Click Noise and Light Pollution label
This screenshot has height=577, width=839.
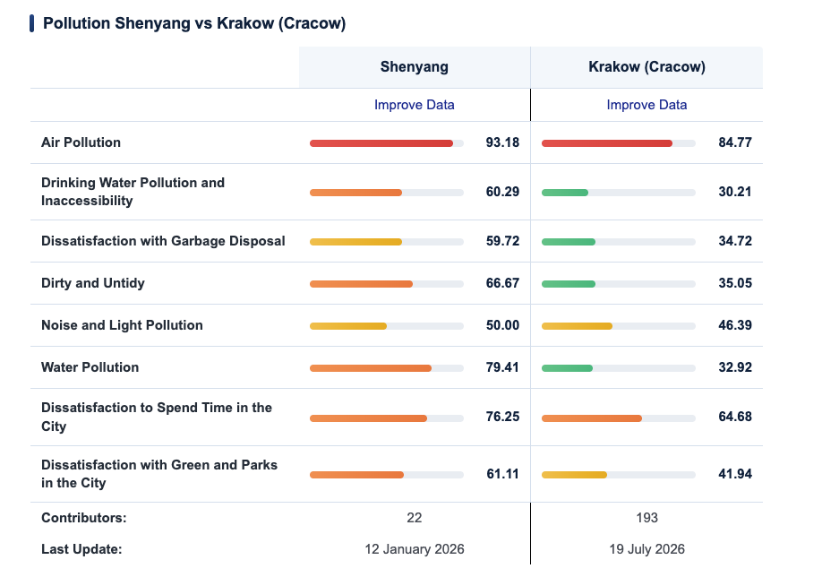[122, 325]
